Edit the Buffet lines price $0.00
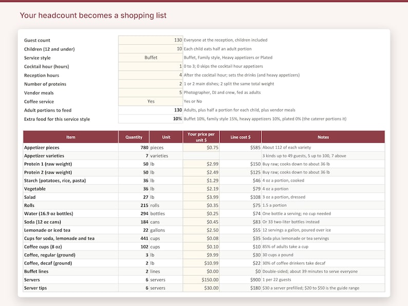The width and height of the screenshot is (408, 306). [201, 272]
